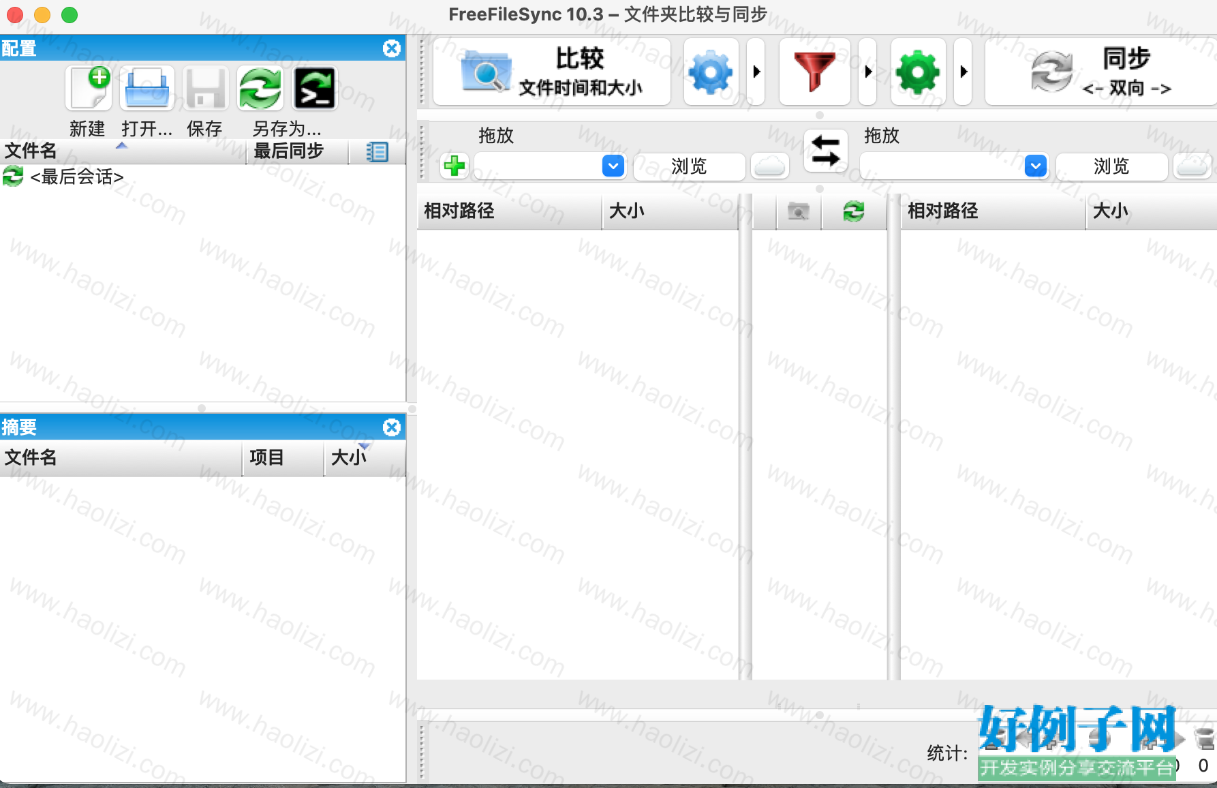This screenshot has width=1217, height=788.
Task: Open a configuration file with the folder icon
Action: 147,89
